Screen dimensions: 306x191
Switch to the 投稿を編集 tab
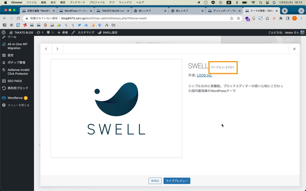point(39,11)
